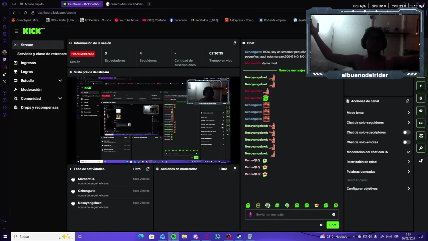Pop out the Feed de actividades panel
This screenshot has width=428, height=241.
[148, 169]
